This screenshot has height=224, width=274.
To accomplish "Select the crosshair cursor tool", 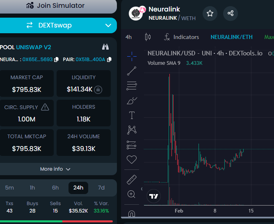I will point(132,56).
